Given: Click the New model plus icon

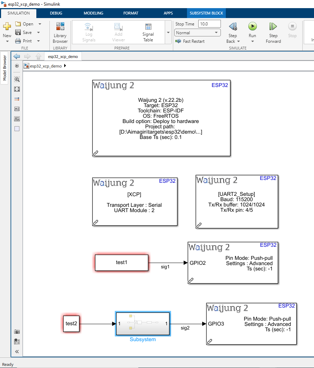Looking at the screenshot, I should click(x=7, y=26).
